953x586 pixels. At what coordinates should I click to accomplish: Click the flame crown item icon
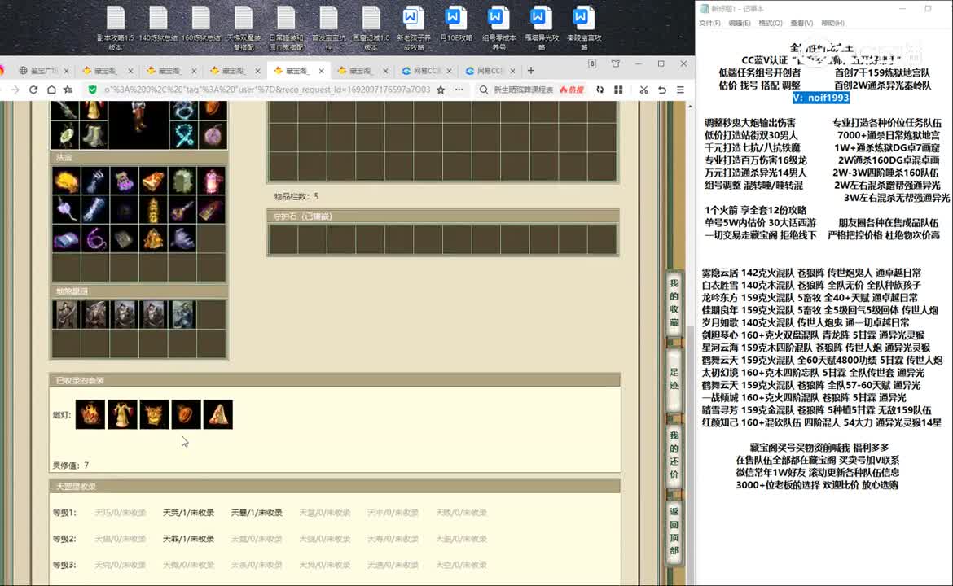(90, 414)
